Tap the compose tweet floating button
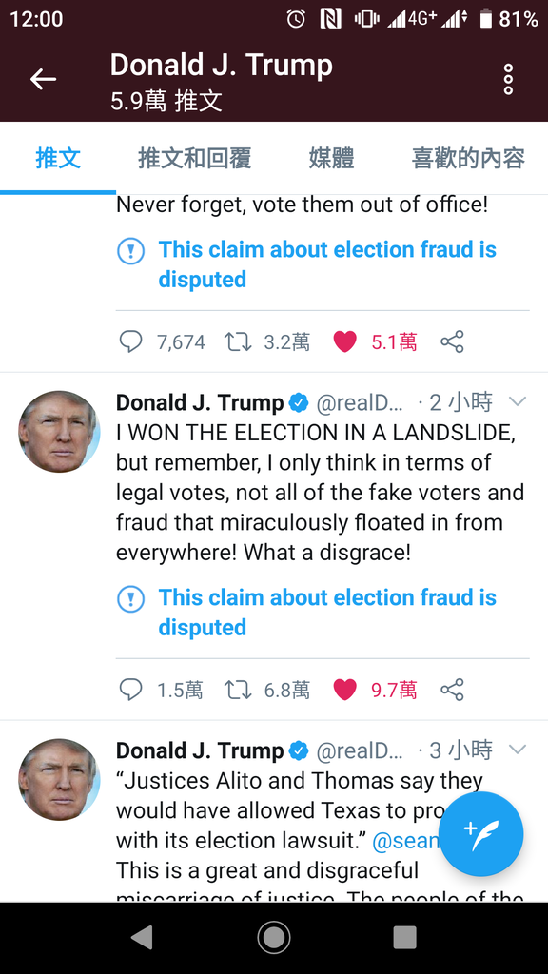Screen dimensions: 548x974 pyautogui.click(x=480, y=833)
